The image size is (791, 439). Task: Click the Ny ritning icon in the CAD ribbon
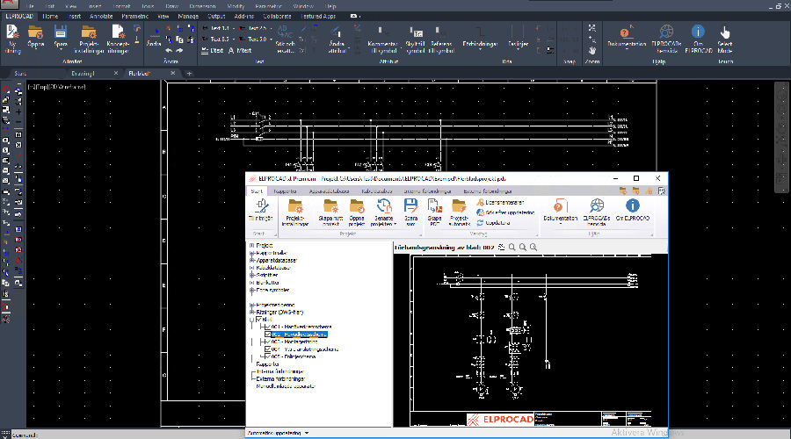coord(12,32)
